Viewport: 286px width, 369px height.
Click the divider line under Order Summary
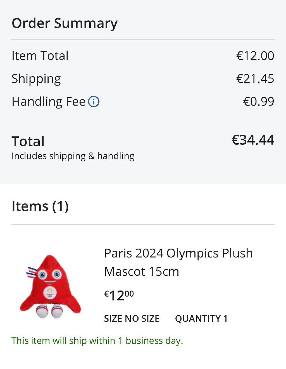pyautogui.click(x=143, y=40)
